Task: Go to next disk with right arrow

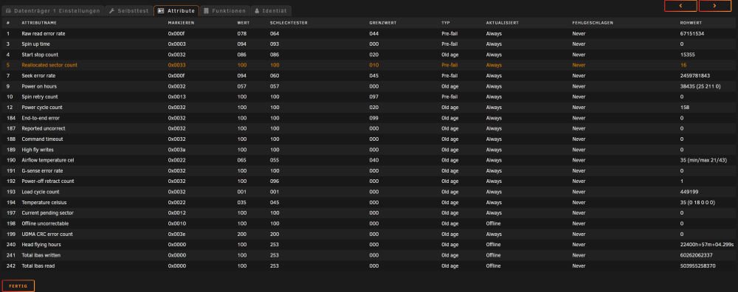Action: click(715, 6)
